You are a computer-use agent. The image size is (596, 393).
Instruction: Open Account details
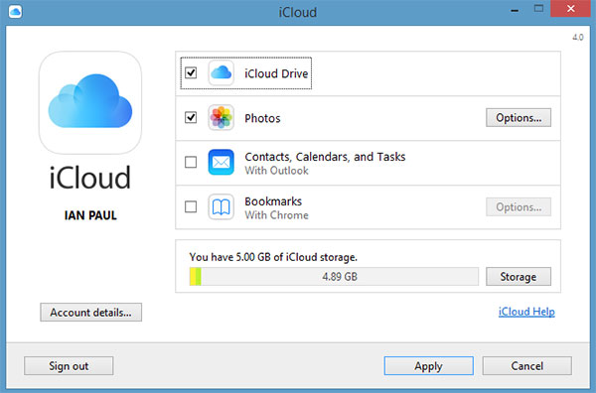point(90,313)
